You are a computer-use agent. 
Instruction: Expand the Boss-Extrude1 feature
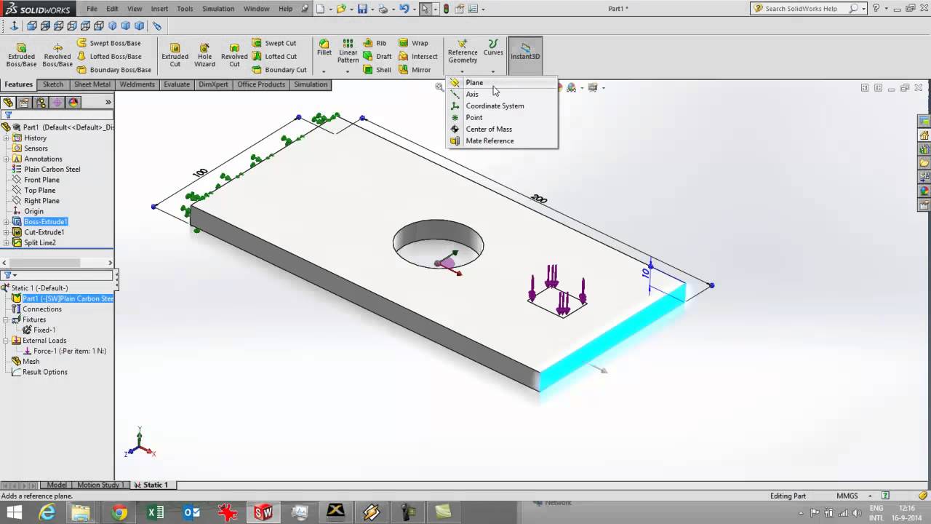(7, 221)
